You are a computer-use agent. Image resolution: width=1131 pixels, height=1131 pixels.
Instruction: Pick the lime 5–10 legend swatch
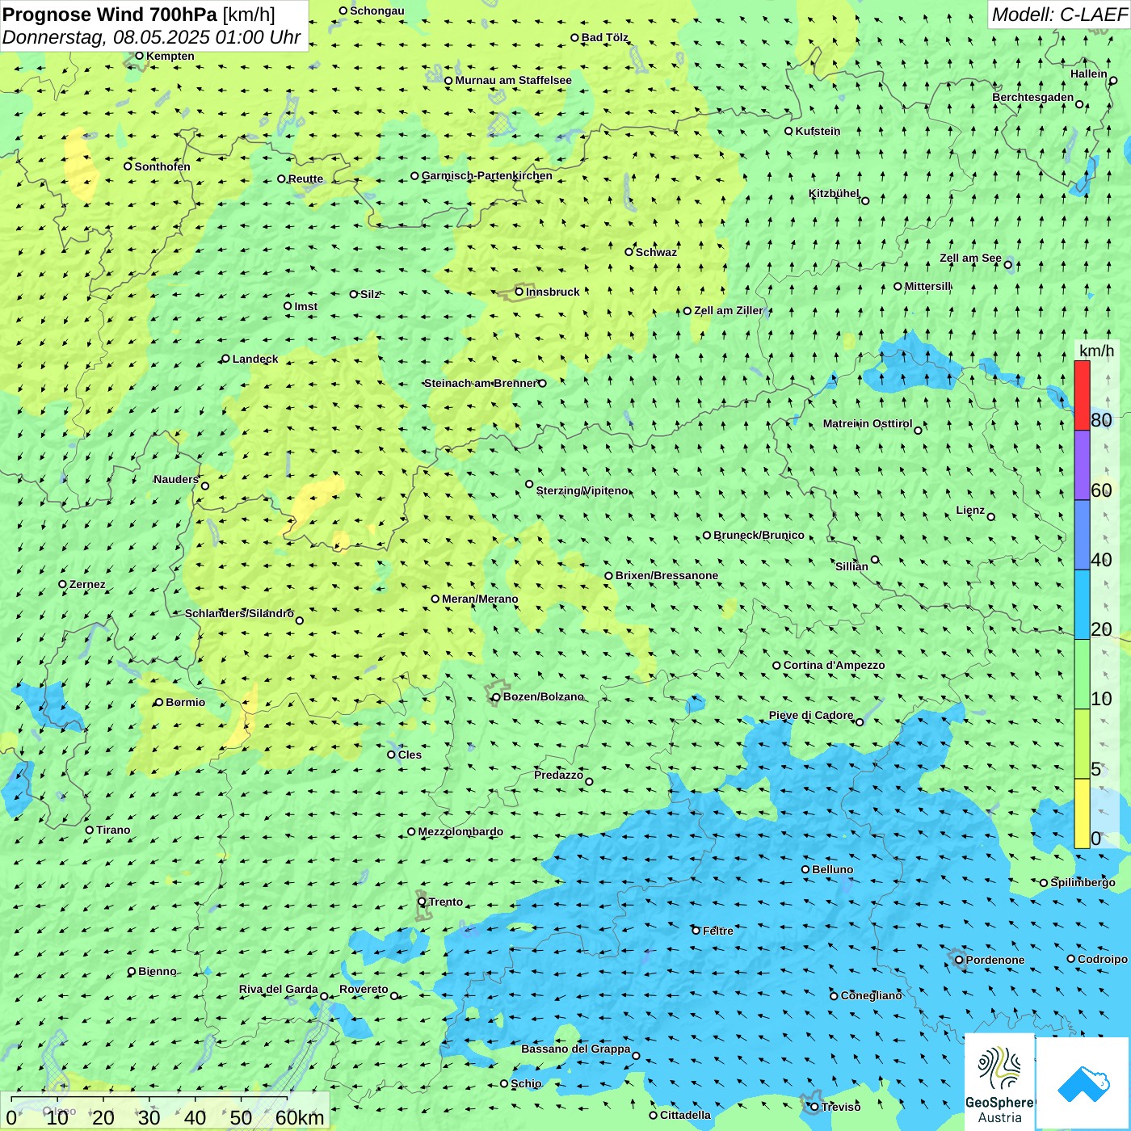coord(1082,744)
